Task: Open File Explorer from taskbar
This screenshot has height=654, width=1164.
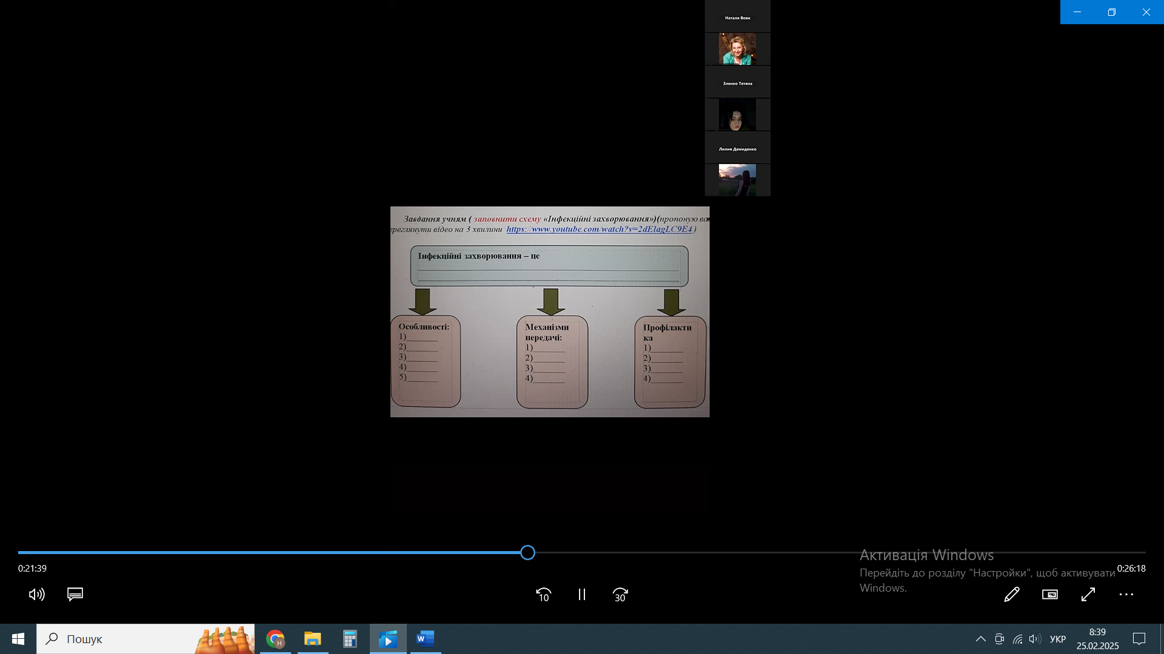Action: (313, 639)
